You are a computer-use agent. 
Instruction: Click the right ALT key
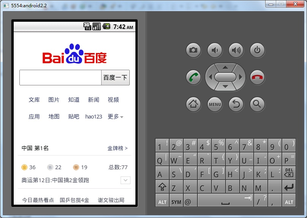tap(289, 200)
